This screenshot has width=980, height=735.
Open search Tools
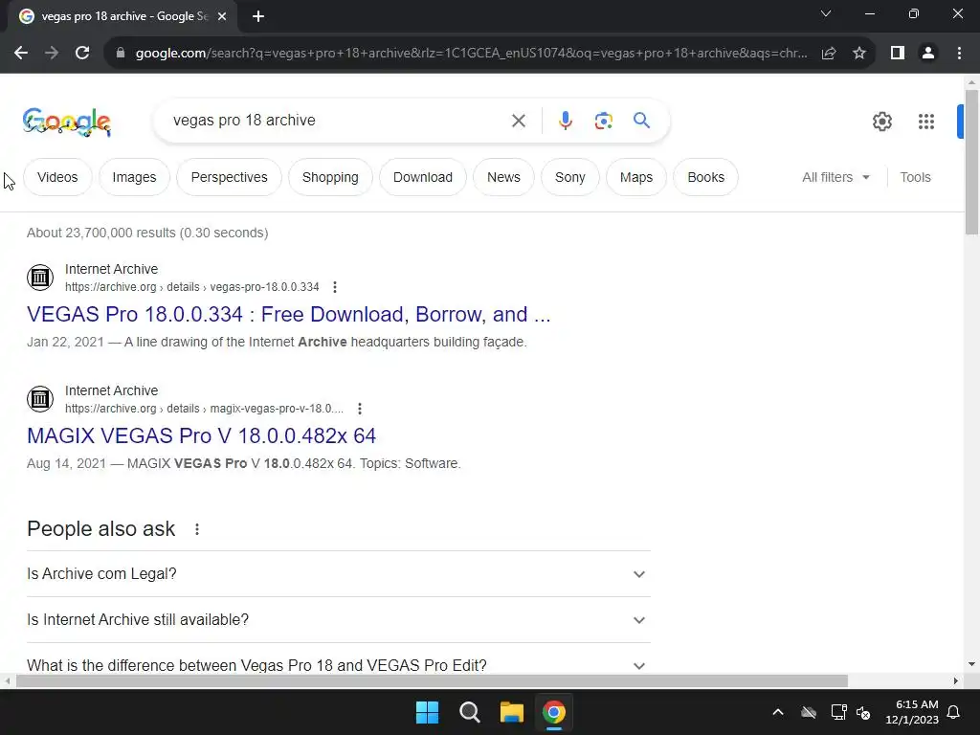coord(916,177)
